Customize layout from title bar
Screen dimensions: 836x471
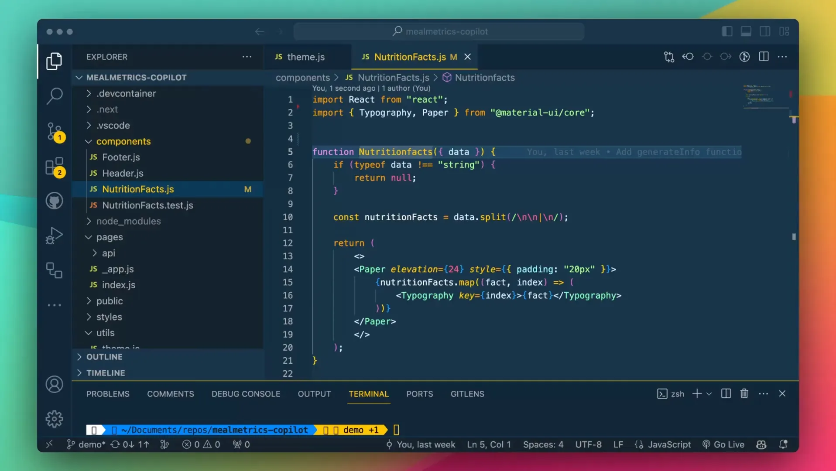[784, 31]
